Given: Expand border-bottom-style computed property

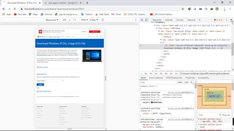Looking at the screenshot, I should tap(199, 124).
